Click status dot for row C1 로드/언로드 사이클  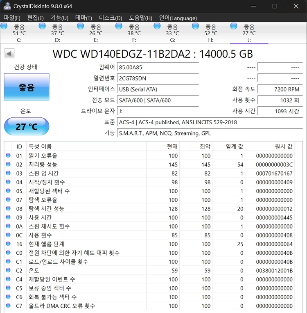(8, 261)
